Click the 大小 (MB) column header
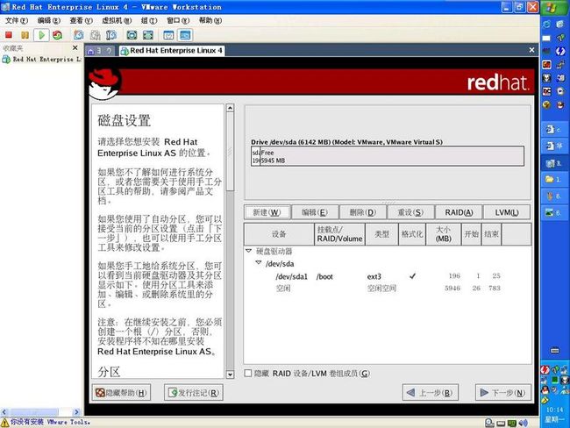Image resolution: width=570 pixels, height=428 pixels. click(444, 234)
